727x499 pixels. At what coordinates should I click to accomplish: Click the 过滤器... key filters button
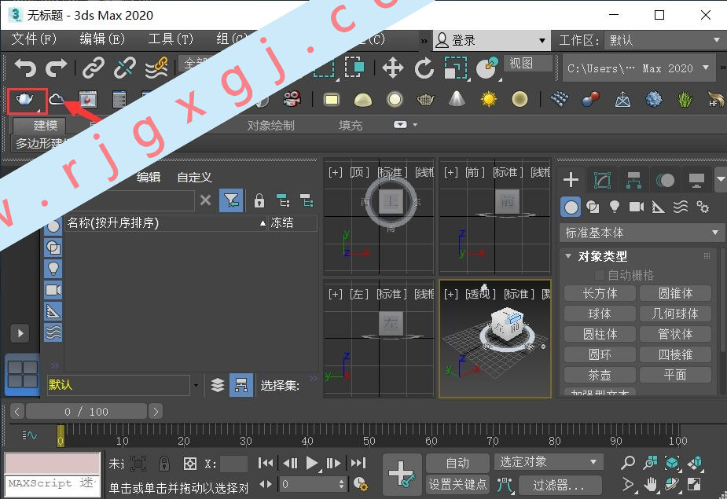point(560,485)
